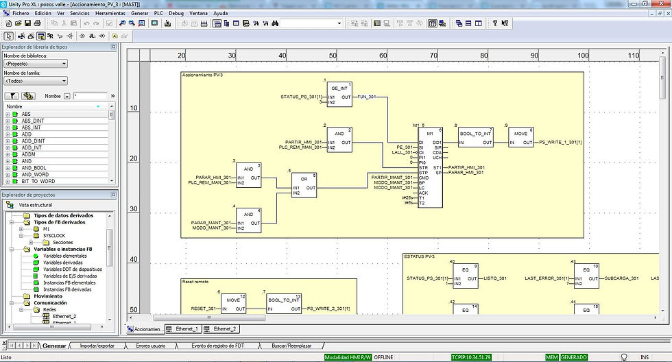Click the JL: jump label tool
This screenshot has width=672, height=362.
pos(92,36)
